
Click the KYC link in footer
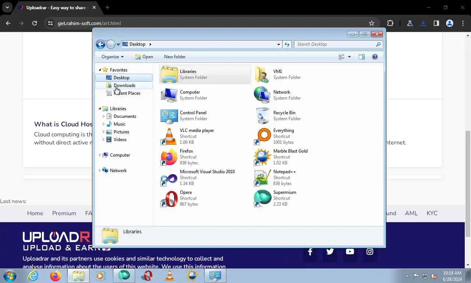click(x=432, y=213)
